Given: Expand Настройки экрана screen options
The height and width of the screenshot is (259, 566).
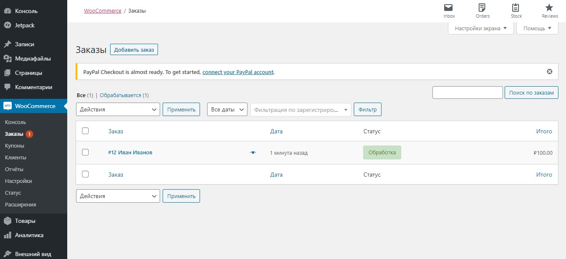Looking at the screenshot, I should (481, 28).
